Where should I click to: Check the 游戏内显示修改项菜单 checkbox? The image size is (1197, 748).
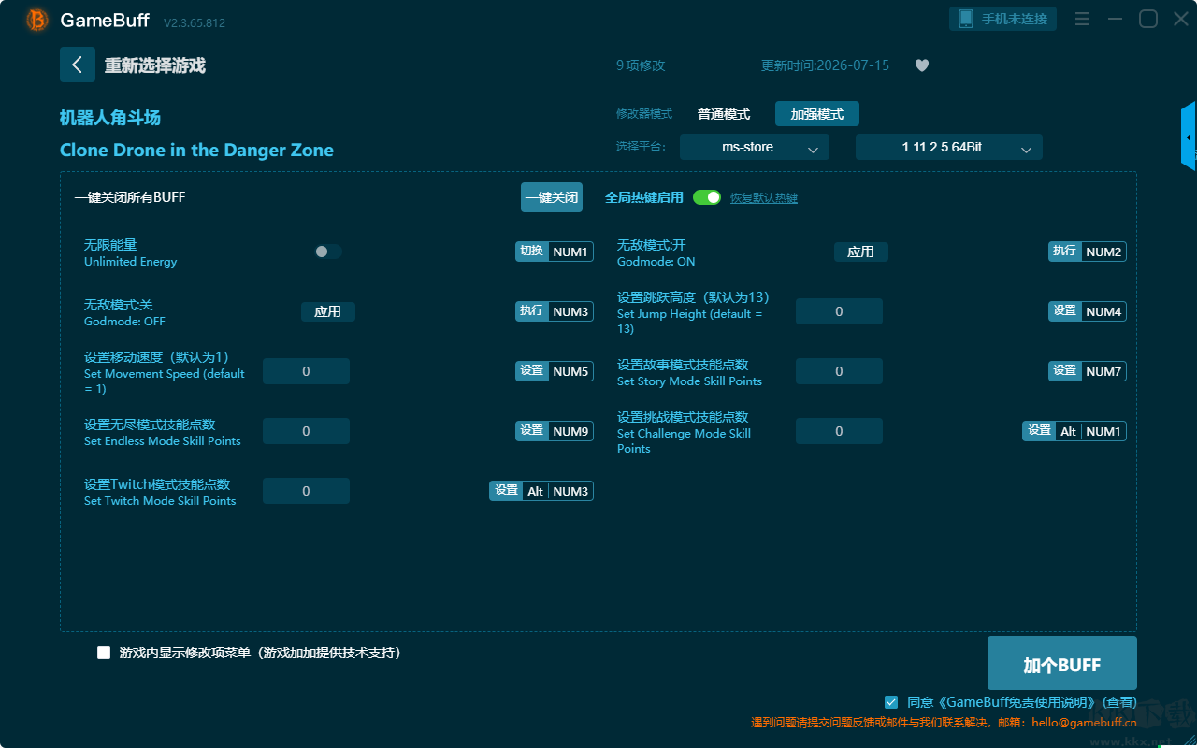(x=104, y=653)
